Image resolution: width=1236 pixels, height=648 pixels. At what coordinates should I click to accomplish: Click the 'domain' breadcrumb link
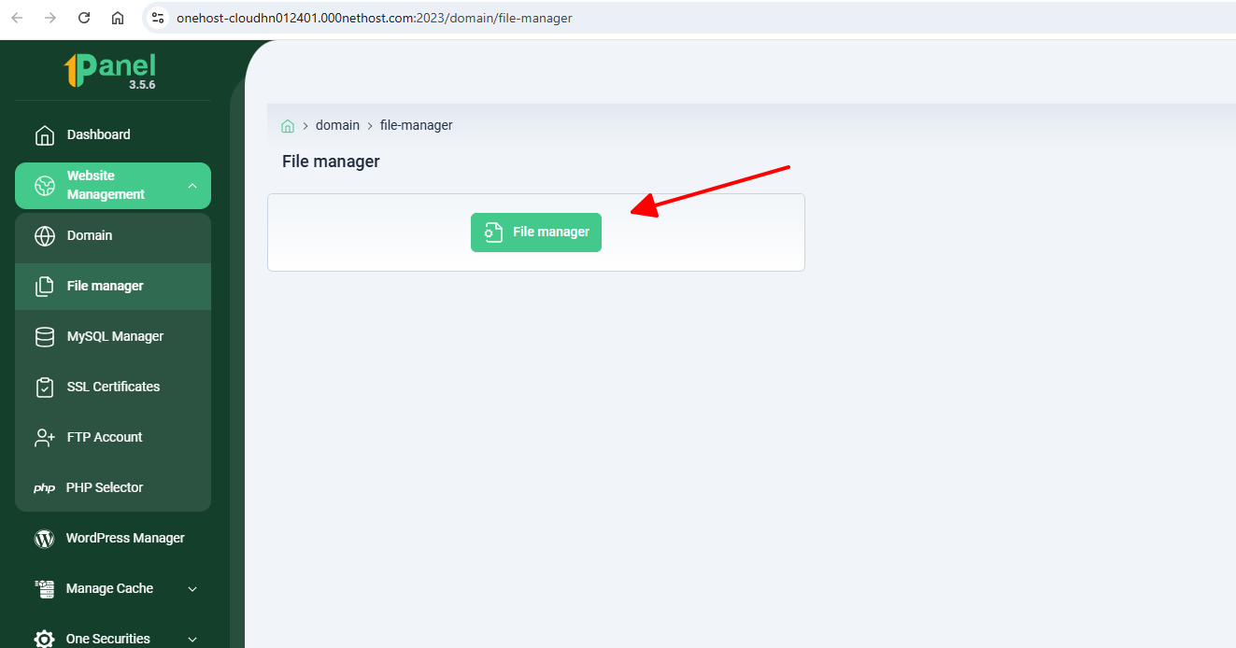(x=337, y=125)
